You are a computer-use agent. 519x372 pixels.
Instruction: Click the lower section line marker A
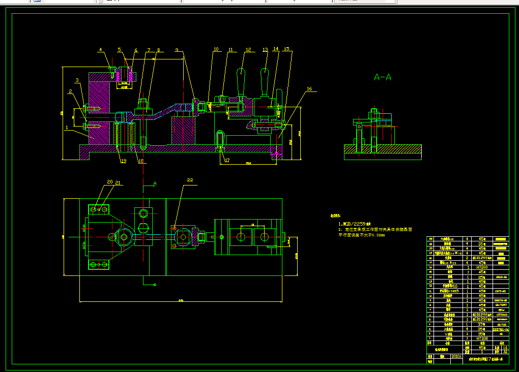tap(155, 285)
